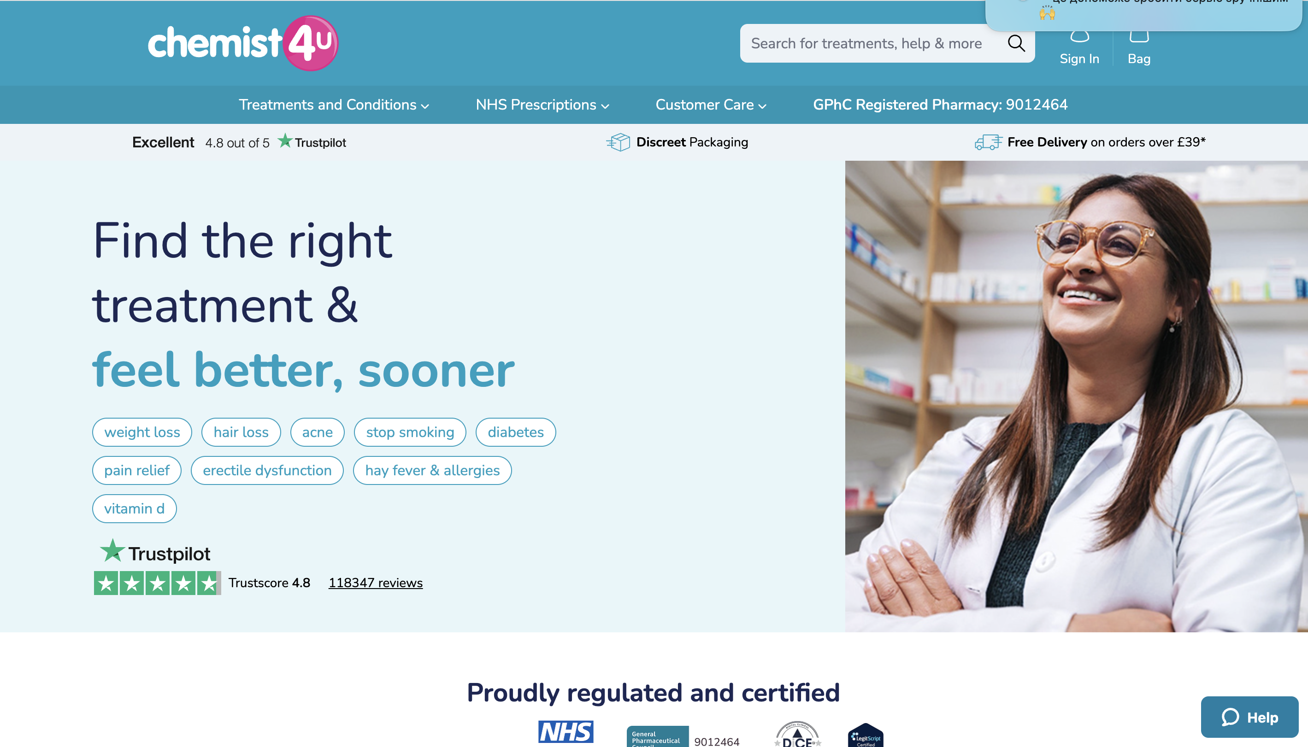Choose the erectile dysfunction pill
1308x747 pixels.
click(267, 470)
